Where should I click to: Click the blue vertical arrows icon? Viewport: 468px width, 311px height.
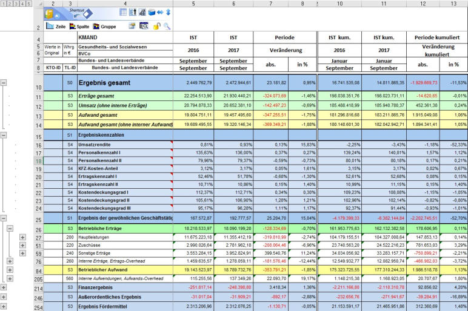[168, 12]
